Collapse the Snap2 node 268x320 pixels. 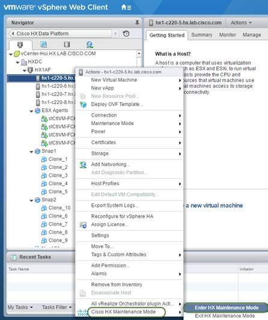(x=31, y=201)
